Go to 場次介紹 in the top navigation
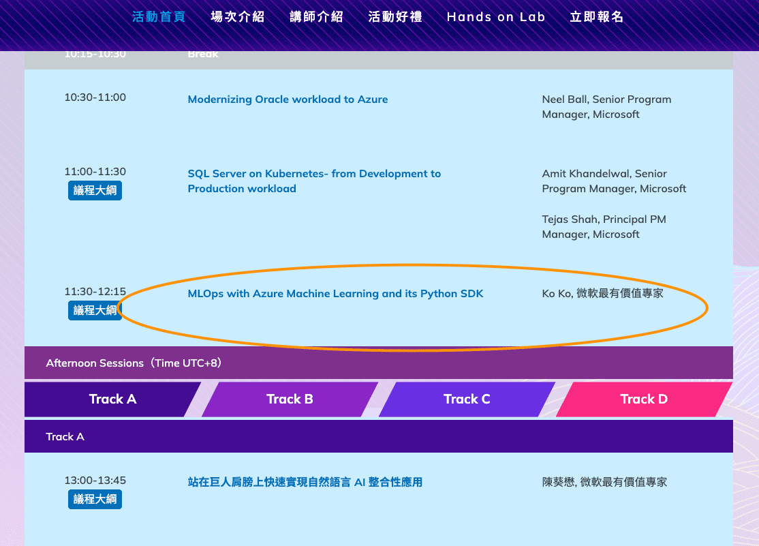This screenshot has width=759, height=546. (238, 17)
